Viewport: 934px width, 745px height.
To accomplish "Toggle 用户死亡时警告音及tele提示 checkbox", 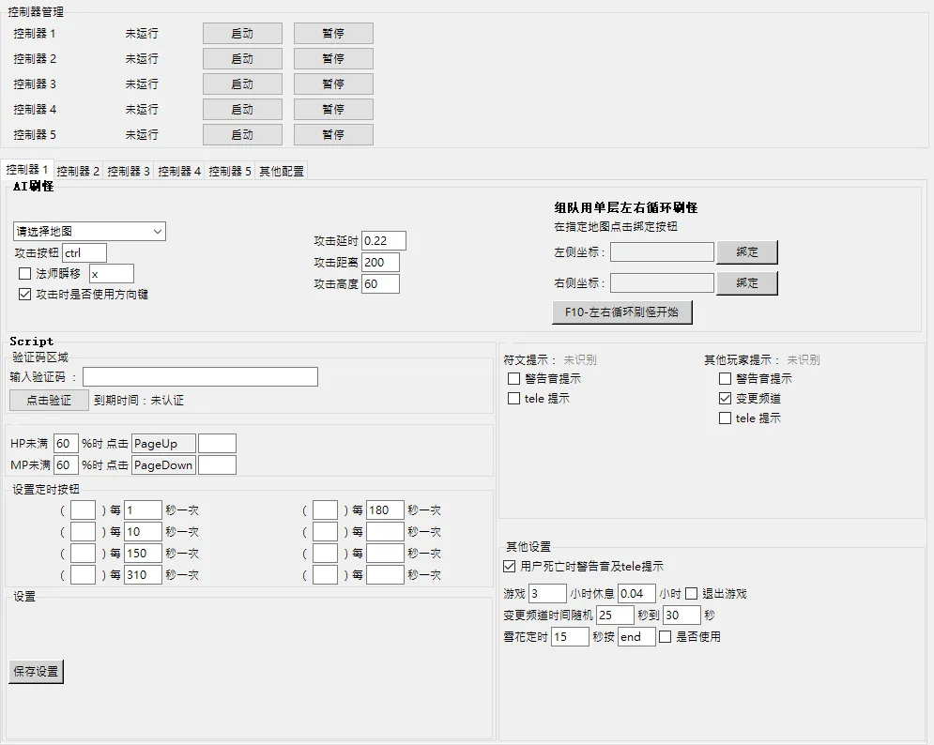I will (x=510, y=566).
